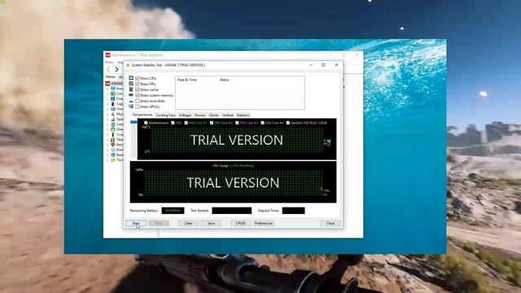
Task: Go forward using AIDA64 toolbar forward arrow
Action: (x=116, y=69)
